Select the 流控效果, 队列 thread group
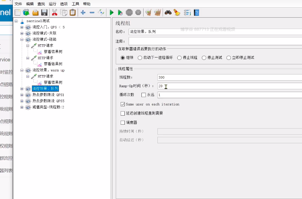The height and width of the screenshot is (199, 302). click(45, 89)
